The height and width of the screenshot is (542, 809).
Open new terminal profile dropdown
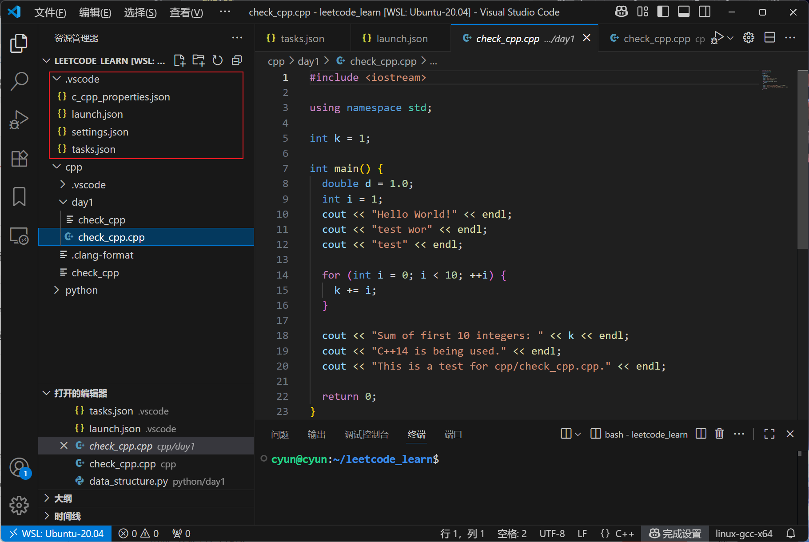click(578, 434)
